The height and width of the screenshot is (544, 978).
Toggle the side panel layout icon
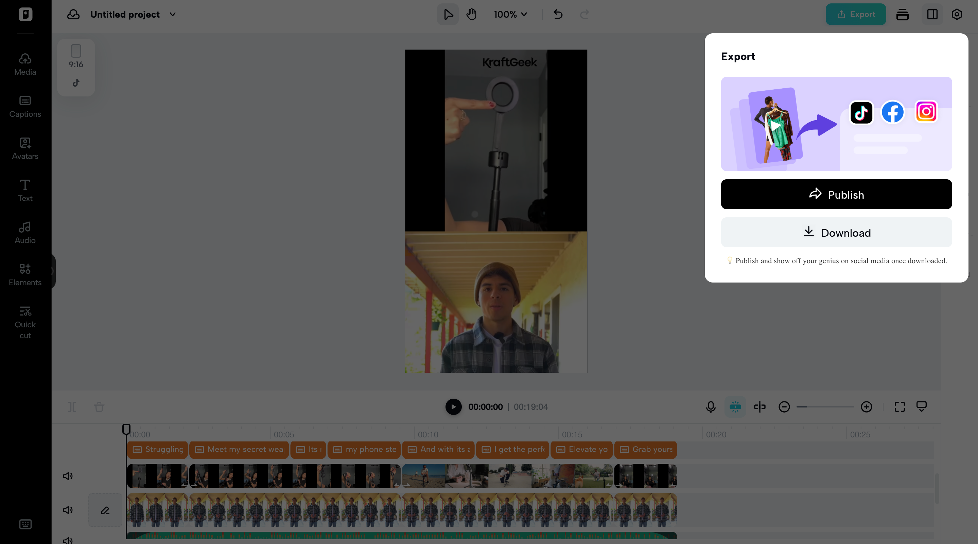(x=932, y=14)
